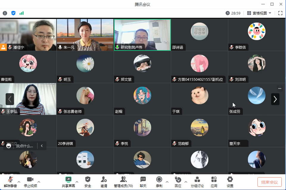Expand audio options arrow beside 解除静音
Screen dimensions: 286x190
[19, 182]
